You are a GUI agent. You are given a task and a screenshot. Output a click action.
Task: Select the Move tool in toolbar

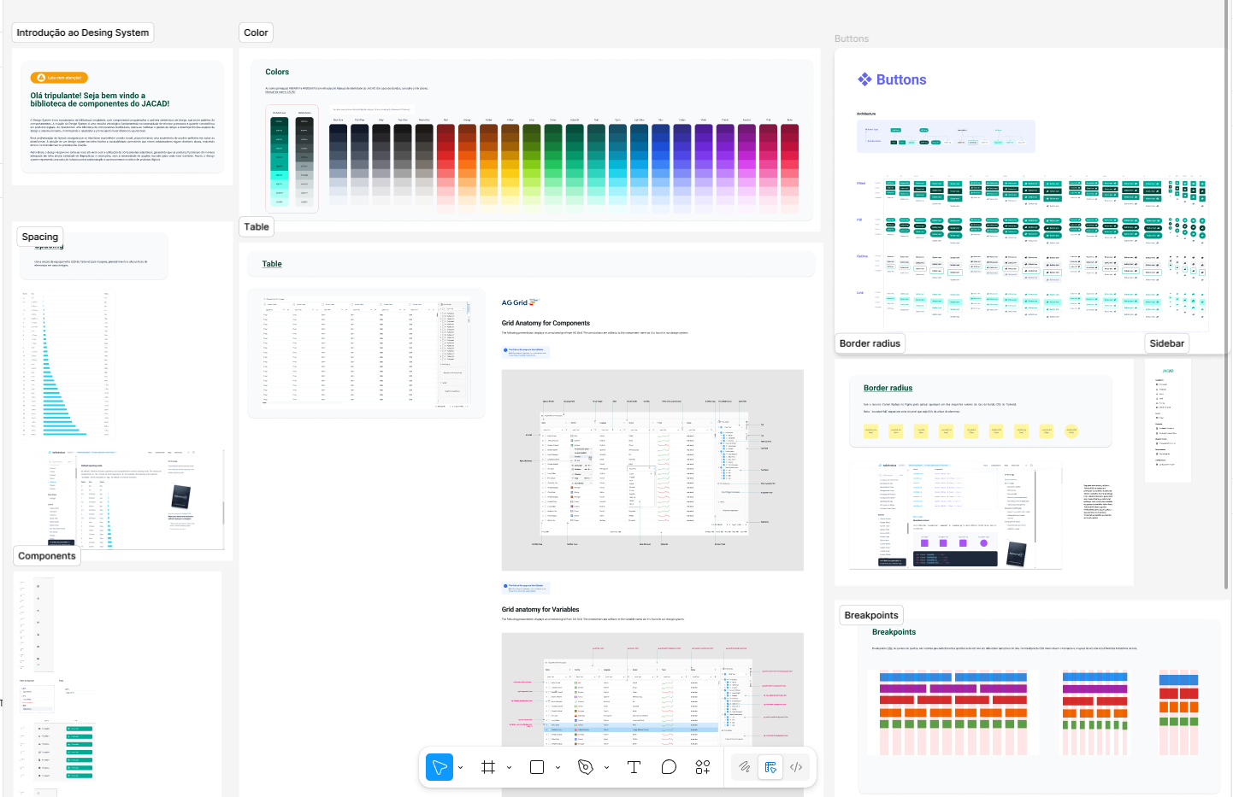click(439, 767)
